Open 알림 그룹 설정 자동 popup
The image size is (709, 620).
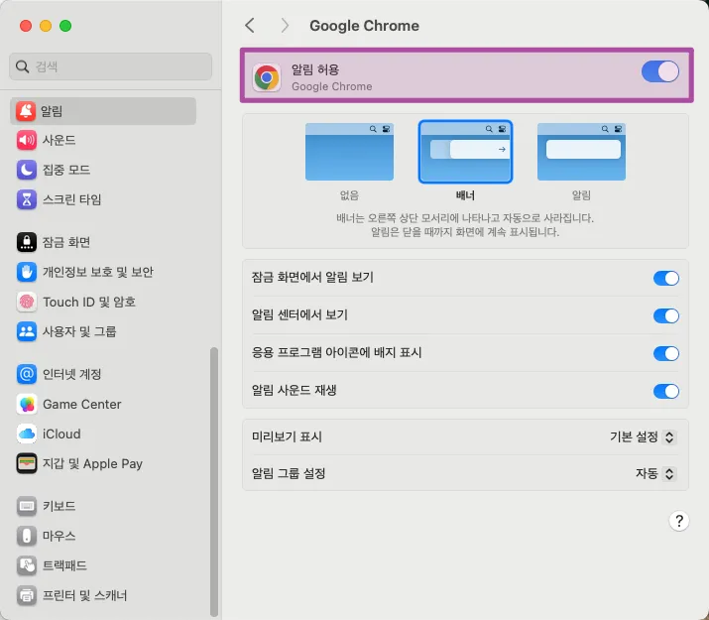click(x=655, y=473)
